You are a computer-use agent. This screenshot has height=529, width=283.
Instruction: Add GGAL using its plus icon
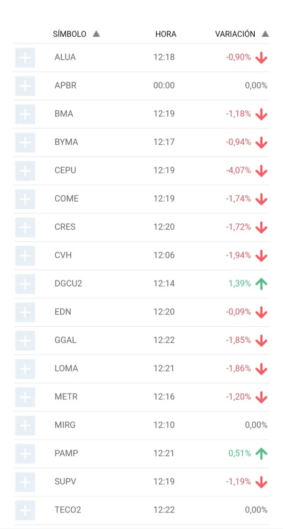[x=25, y=340]
